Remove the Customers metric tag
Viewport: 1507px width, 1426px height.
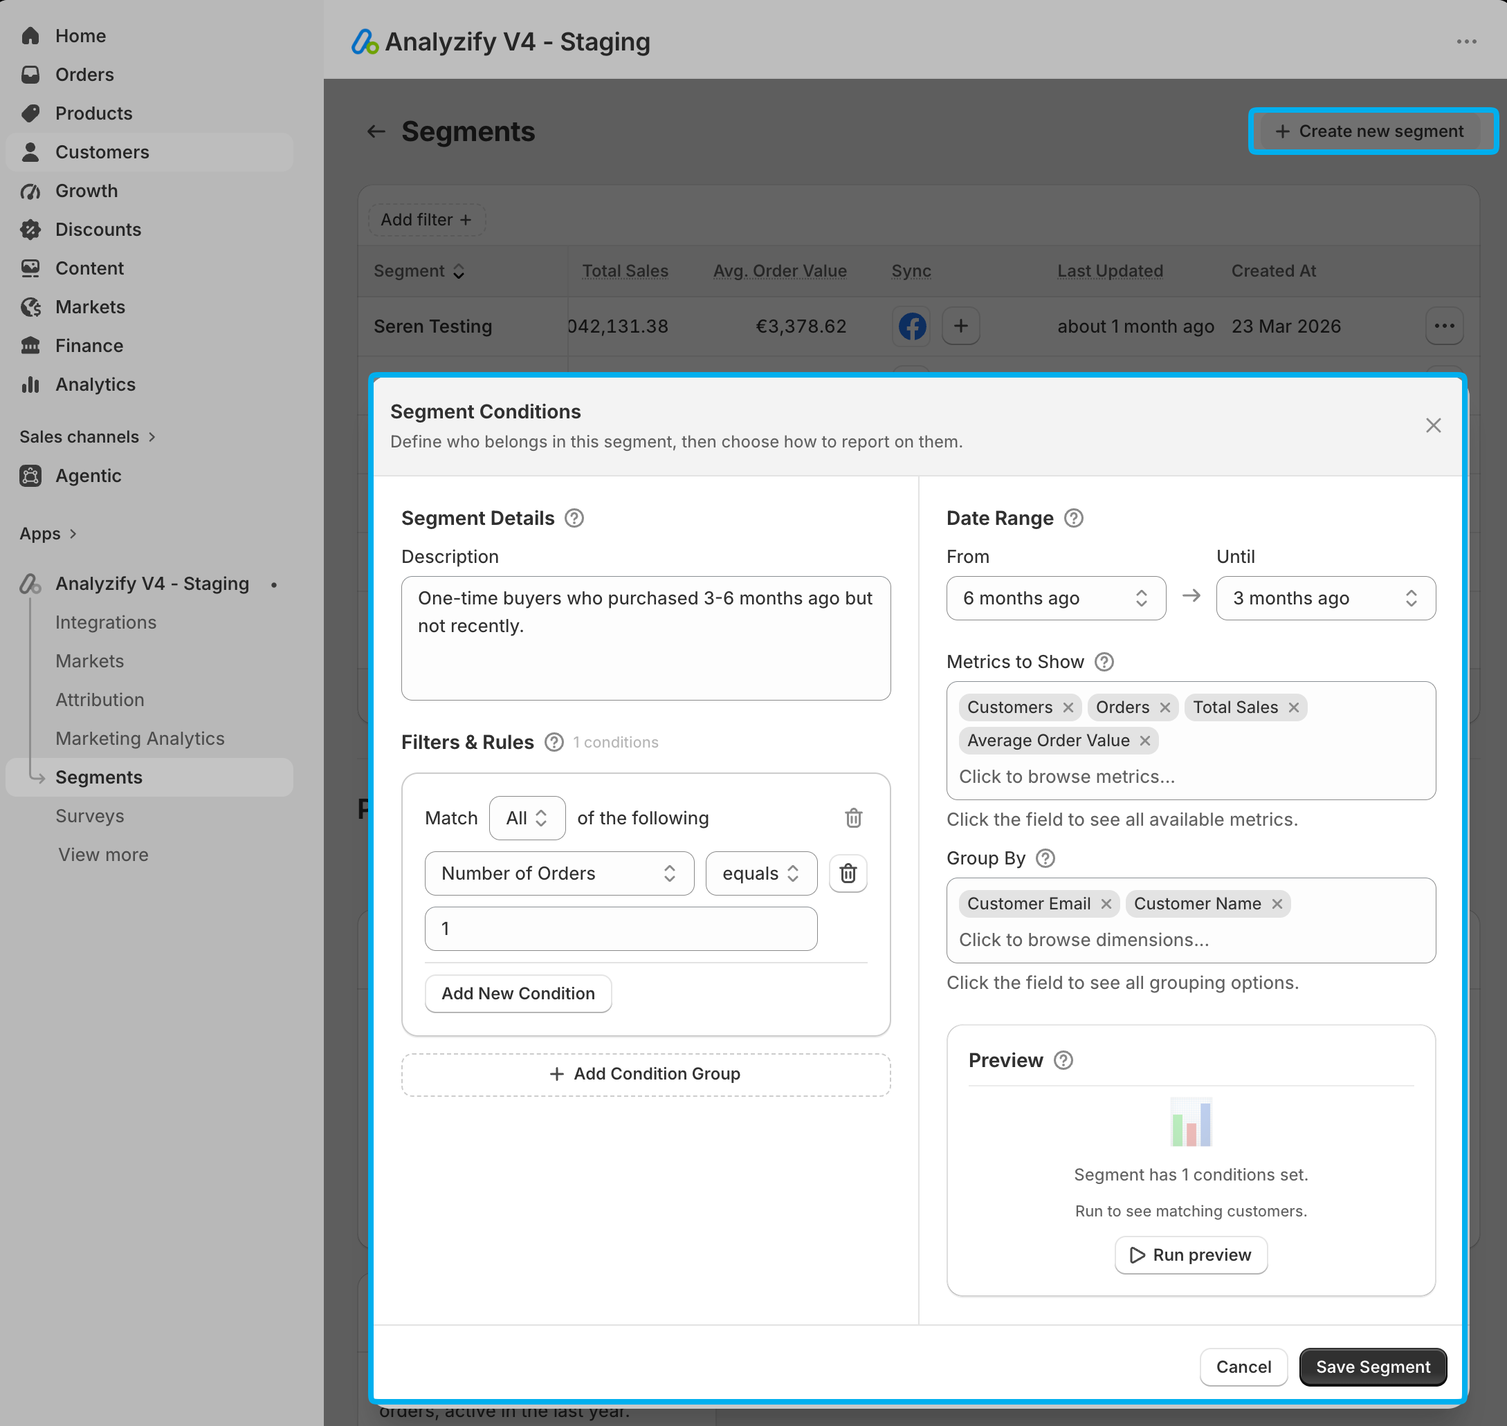[1068, 707]
